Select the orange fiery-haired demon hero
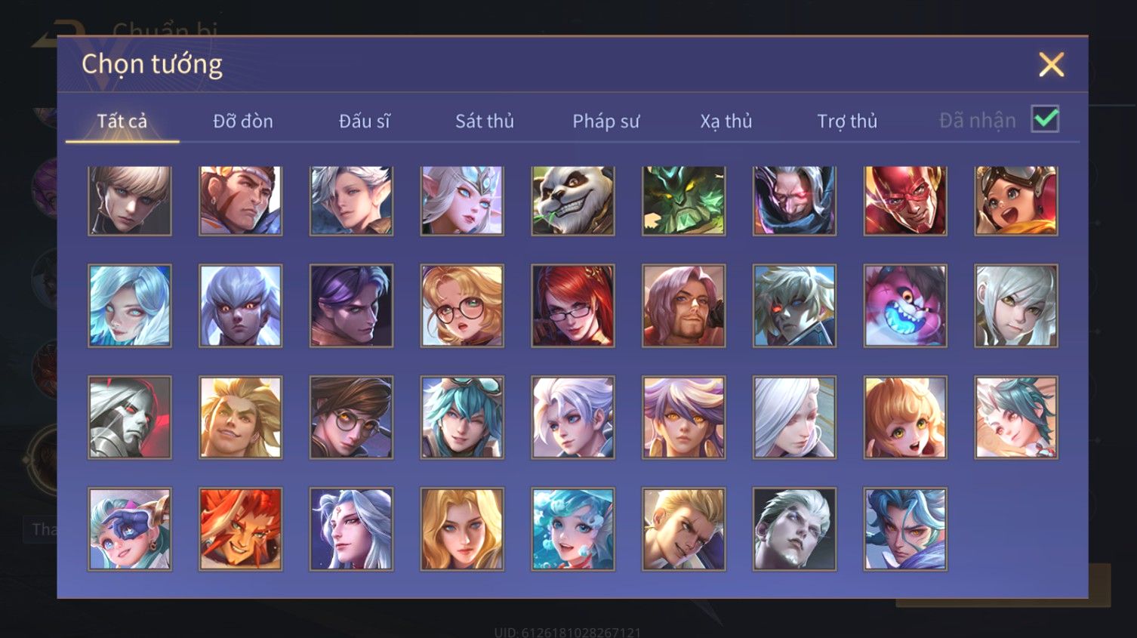 (241, 529)
